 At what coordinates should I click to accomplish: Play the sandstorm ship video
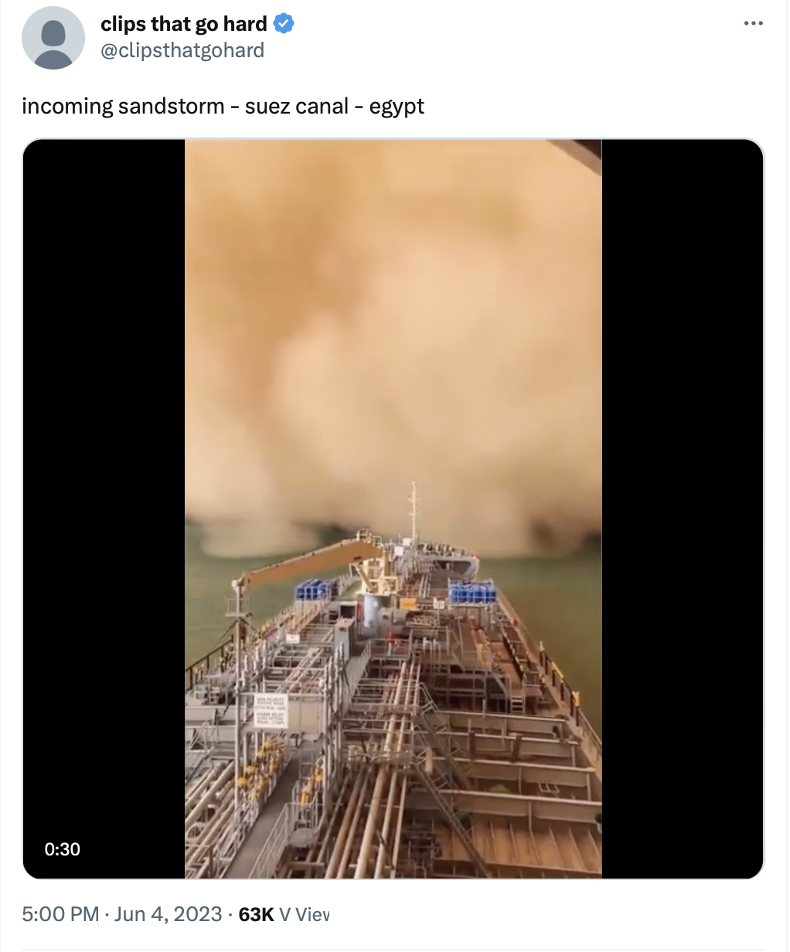[x=393, y=508]
